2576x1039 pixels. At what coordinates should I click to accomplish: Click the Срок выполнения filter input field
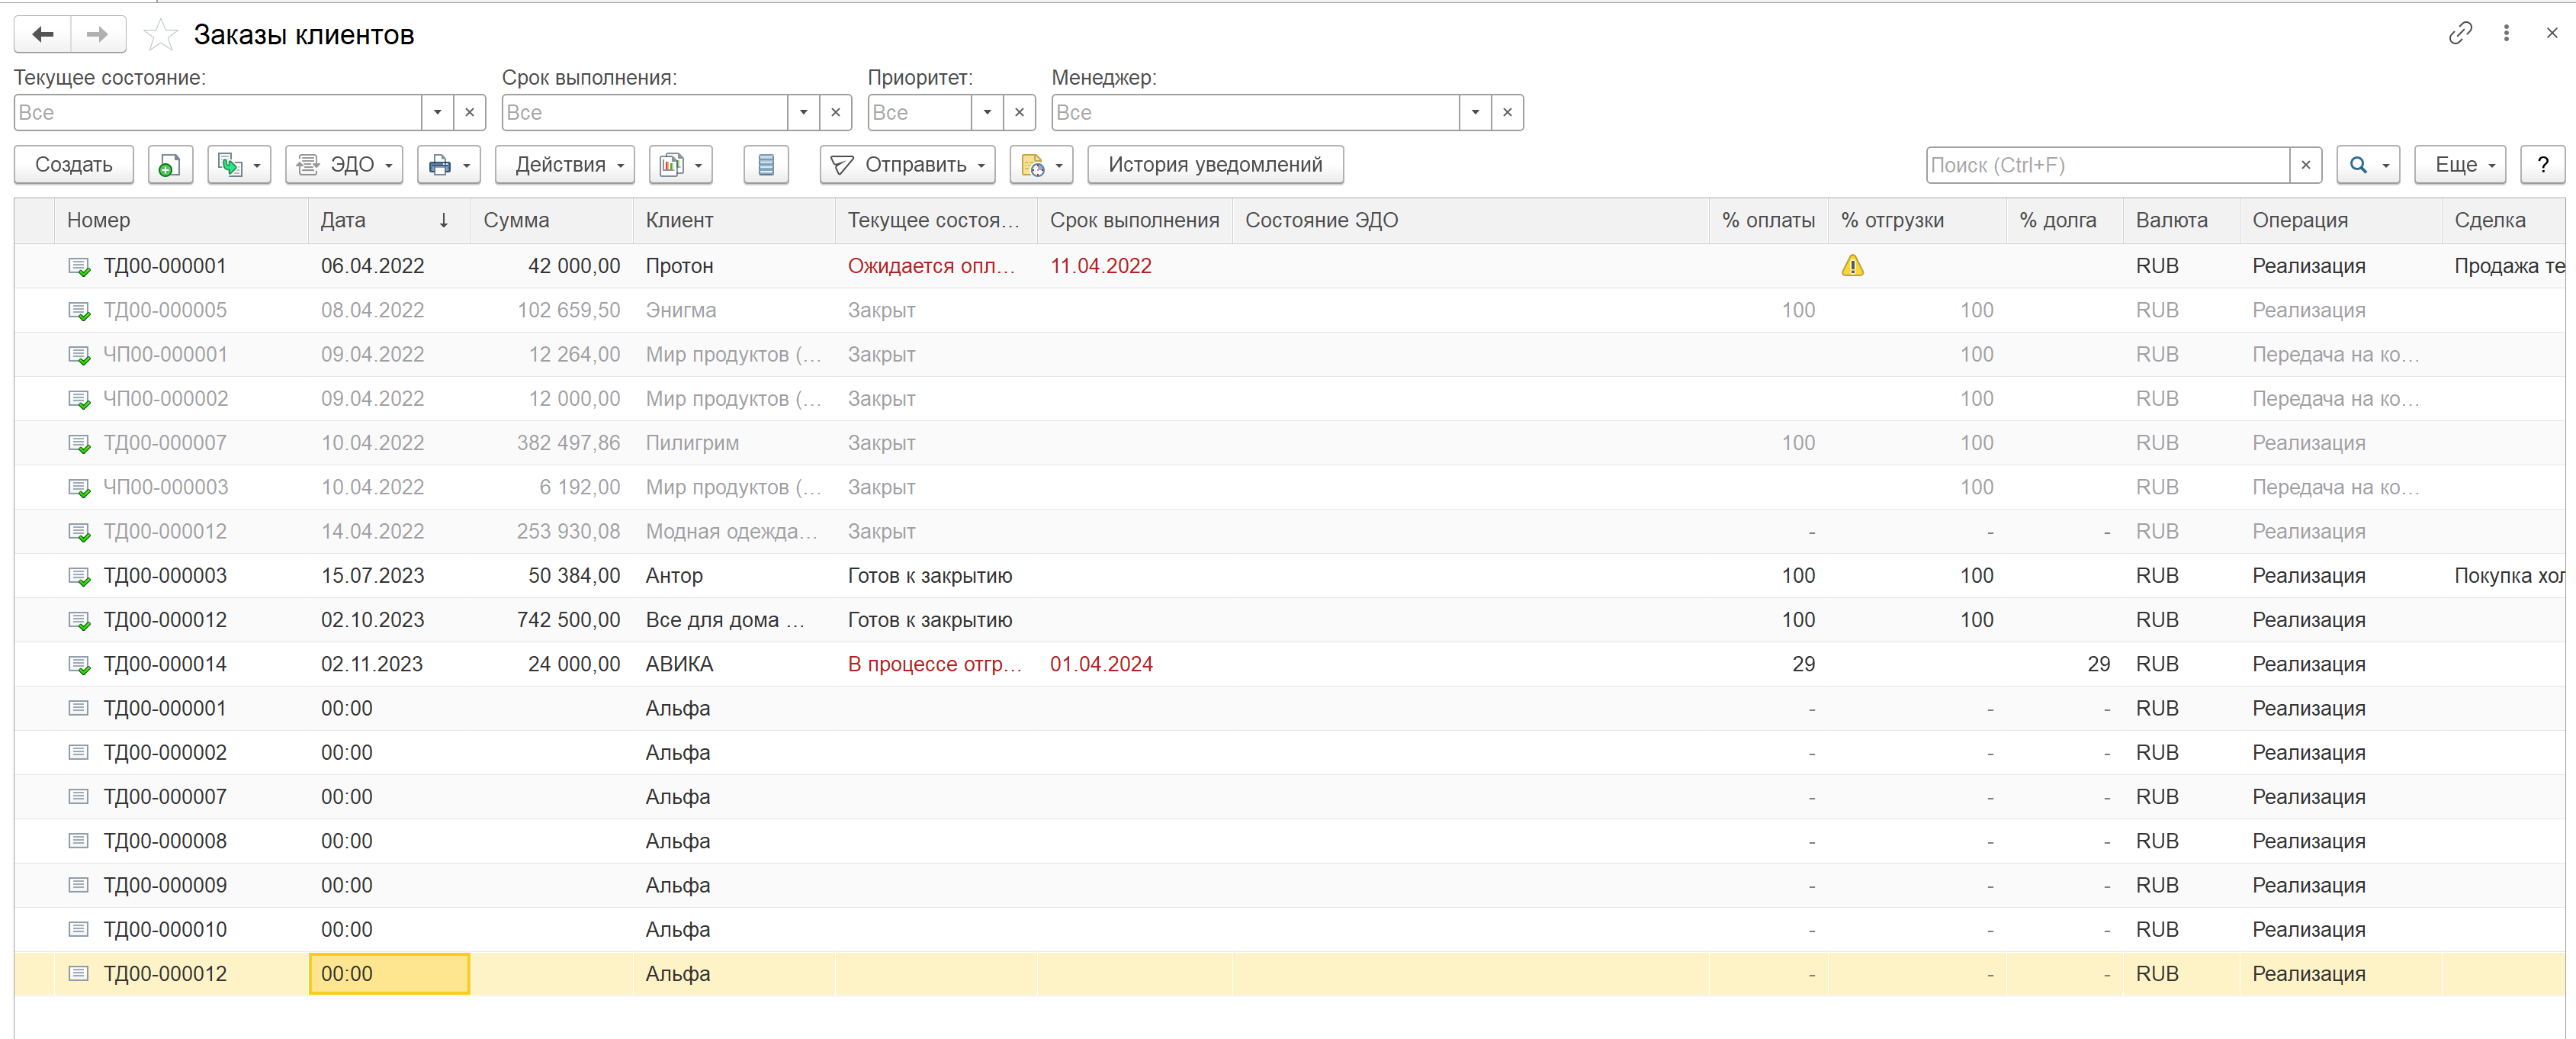644,112
